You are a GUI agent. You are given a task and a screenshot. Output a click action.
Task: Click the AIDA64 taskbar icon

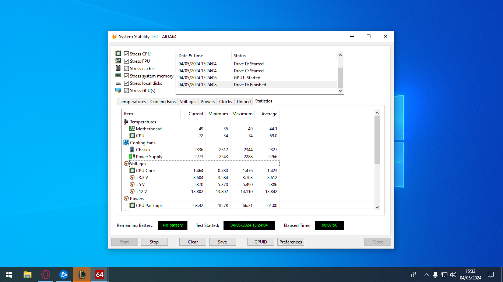click(x=99, y=275)
